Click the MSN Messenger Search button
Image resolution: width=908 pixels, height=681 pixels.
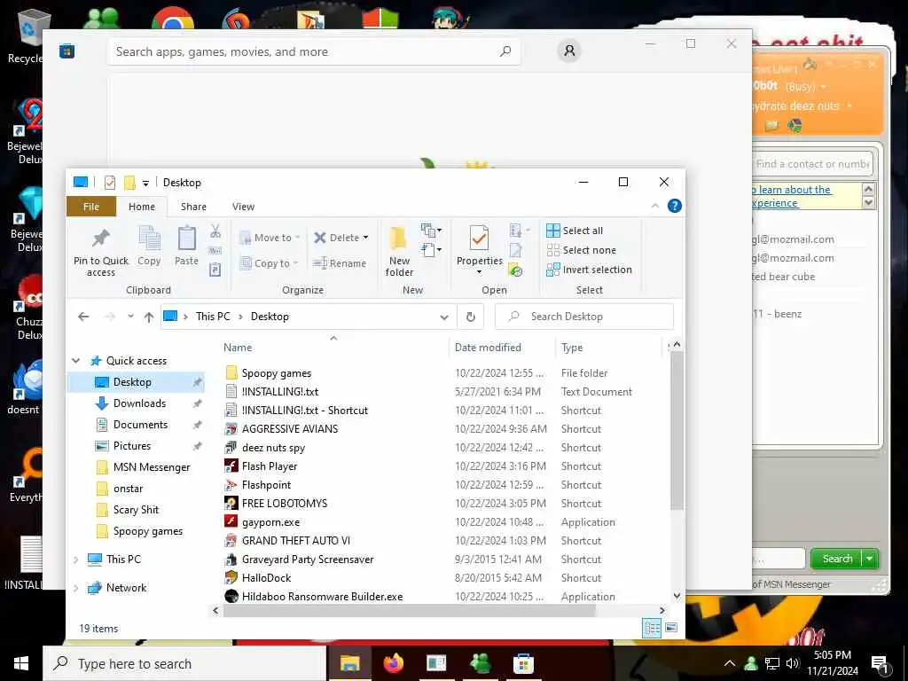coord(837,559)
